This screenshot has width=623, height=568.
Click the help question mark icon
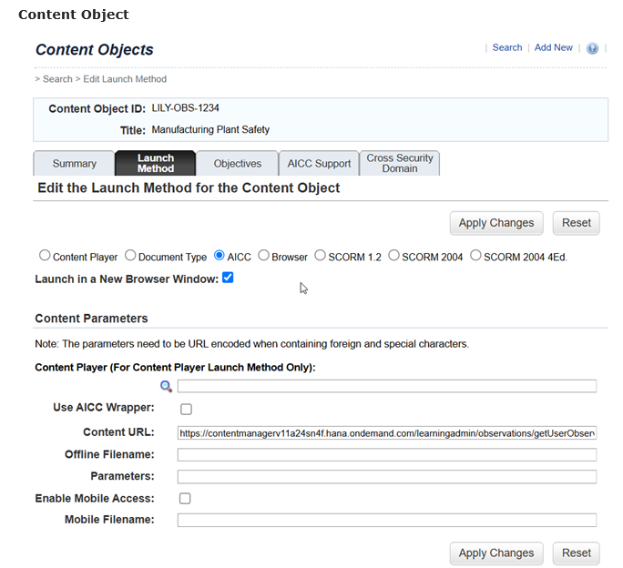(x=592, y=48)
